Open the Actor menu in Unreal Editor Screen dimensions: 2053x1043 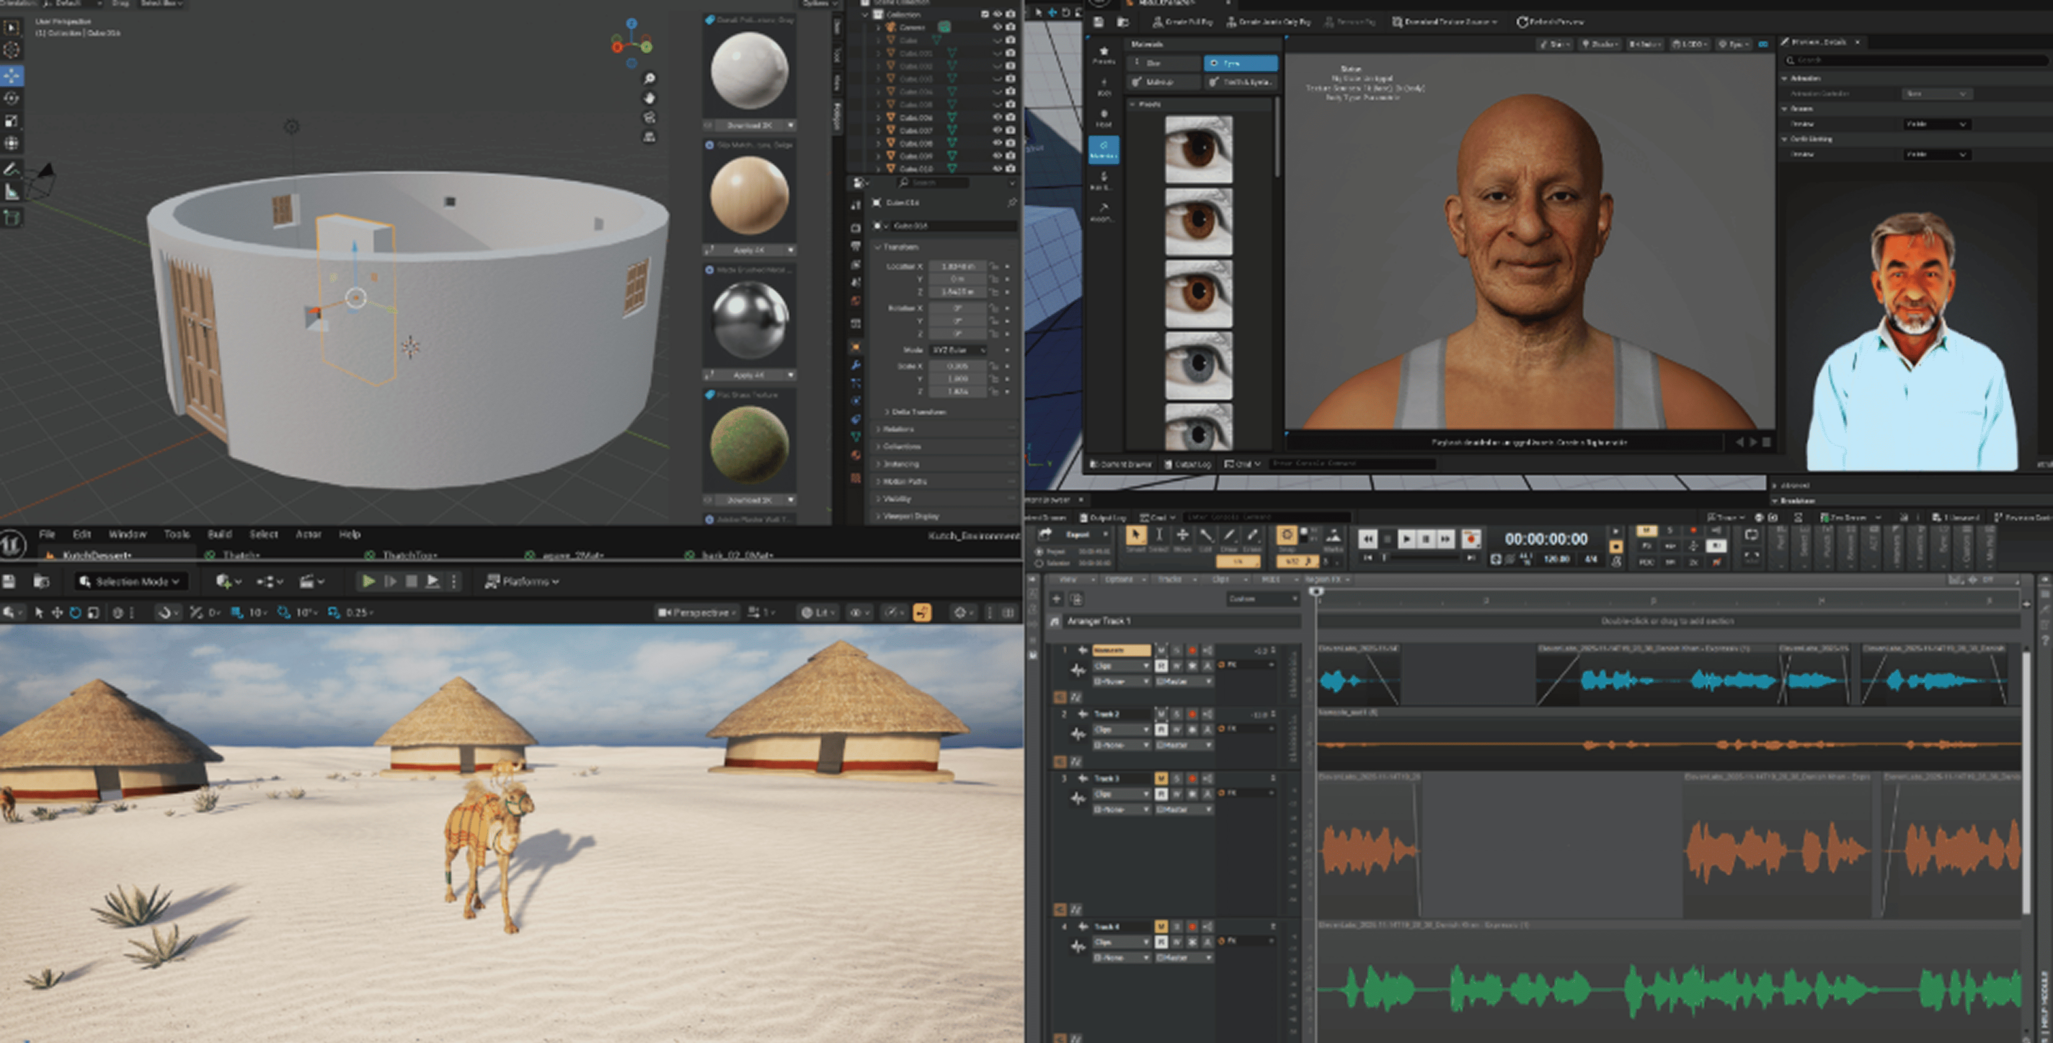pyautogui.click(x=308, y=534)
